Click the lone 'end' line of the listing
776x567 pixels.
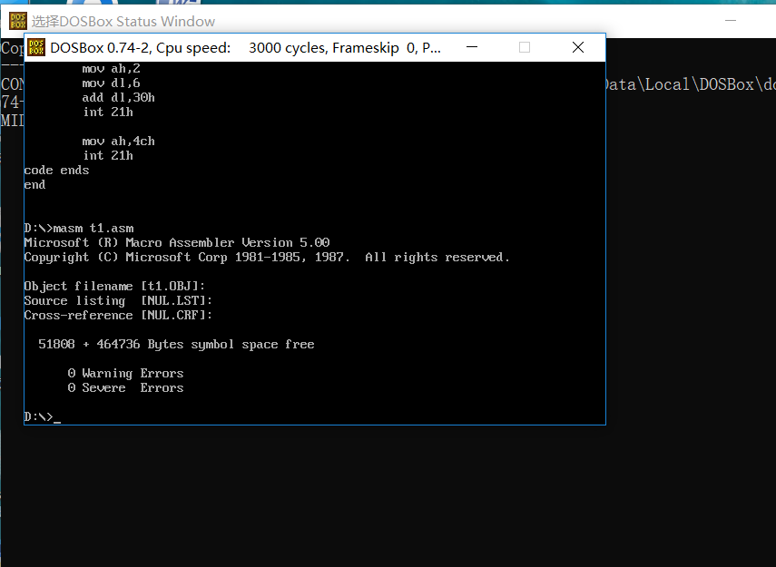34,185
